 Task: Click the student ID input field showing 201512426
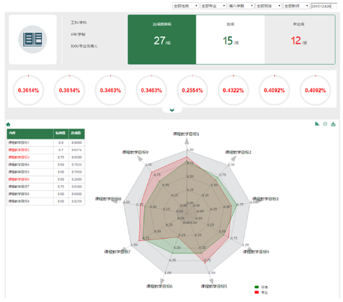coord(323,6)
